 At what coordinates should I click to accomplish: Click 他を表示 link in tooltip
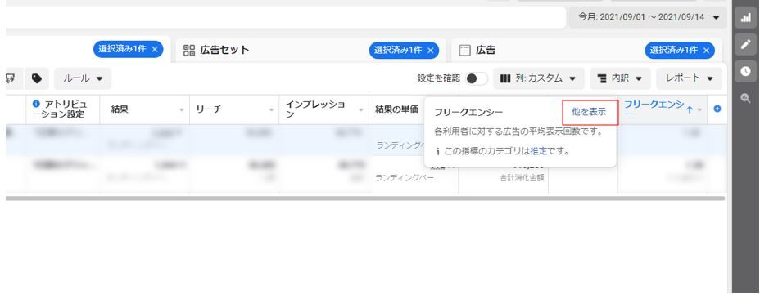589,112
